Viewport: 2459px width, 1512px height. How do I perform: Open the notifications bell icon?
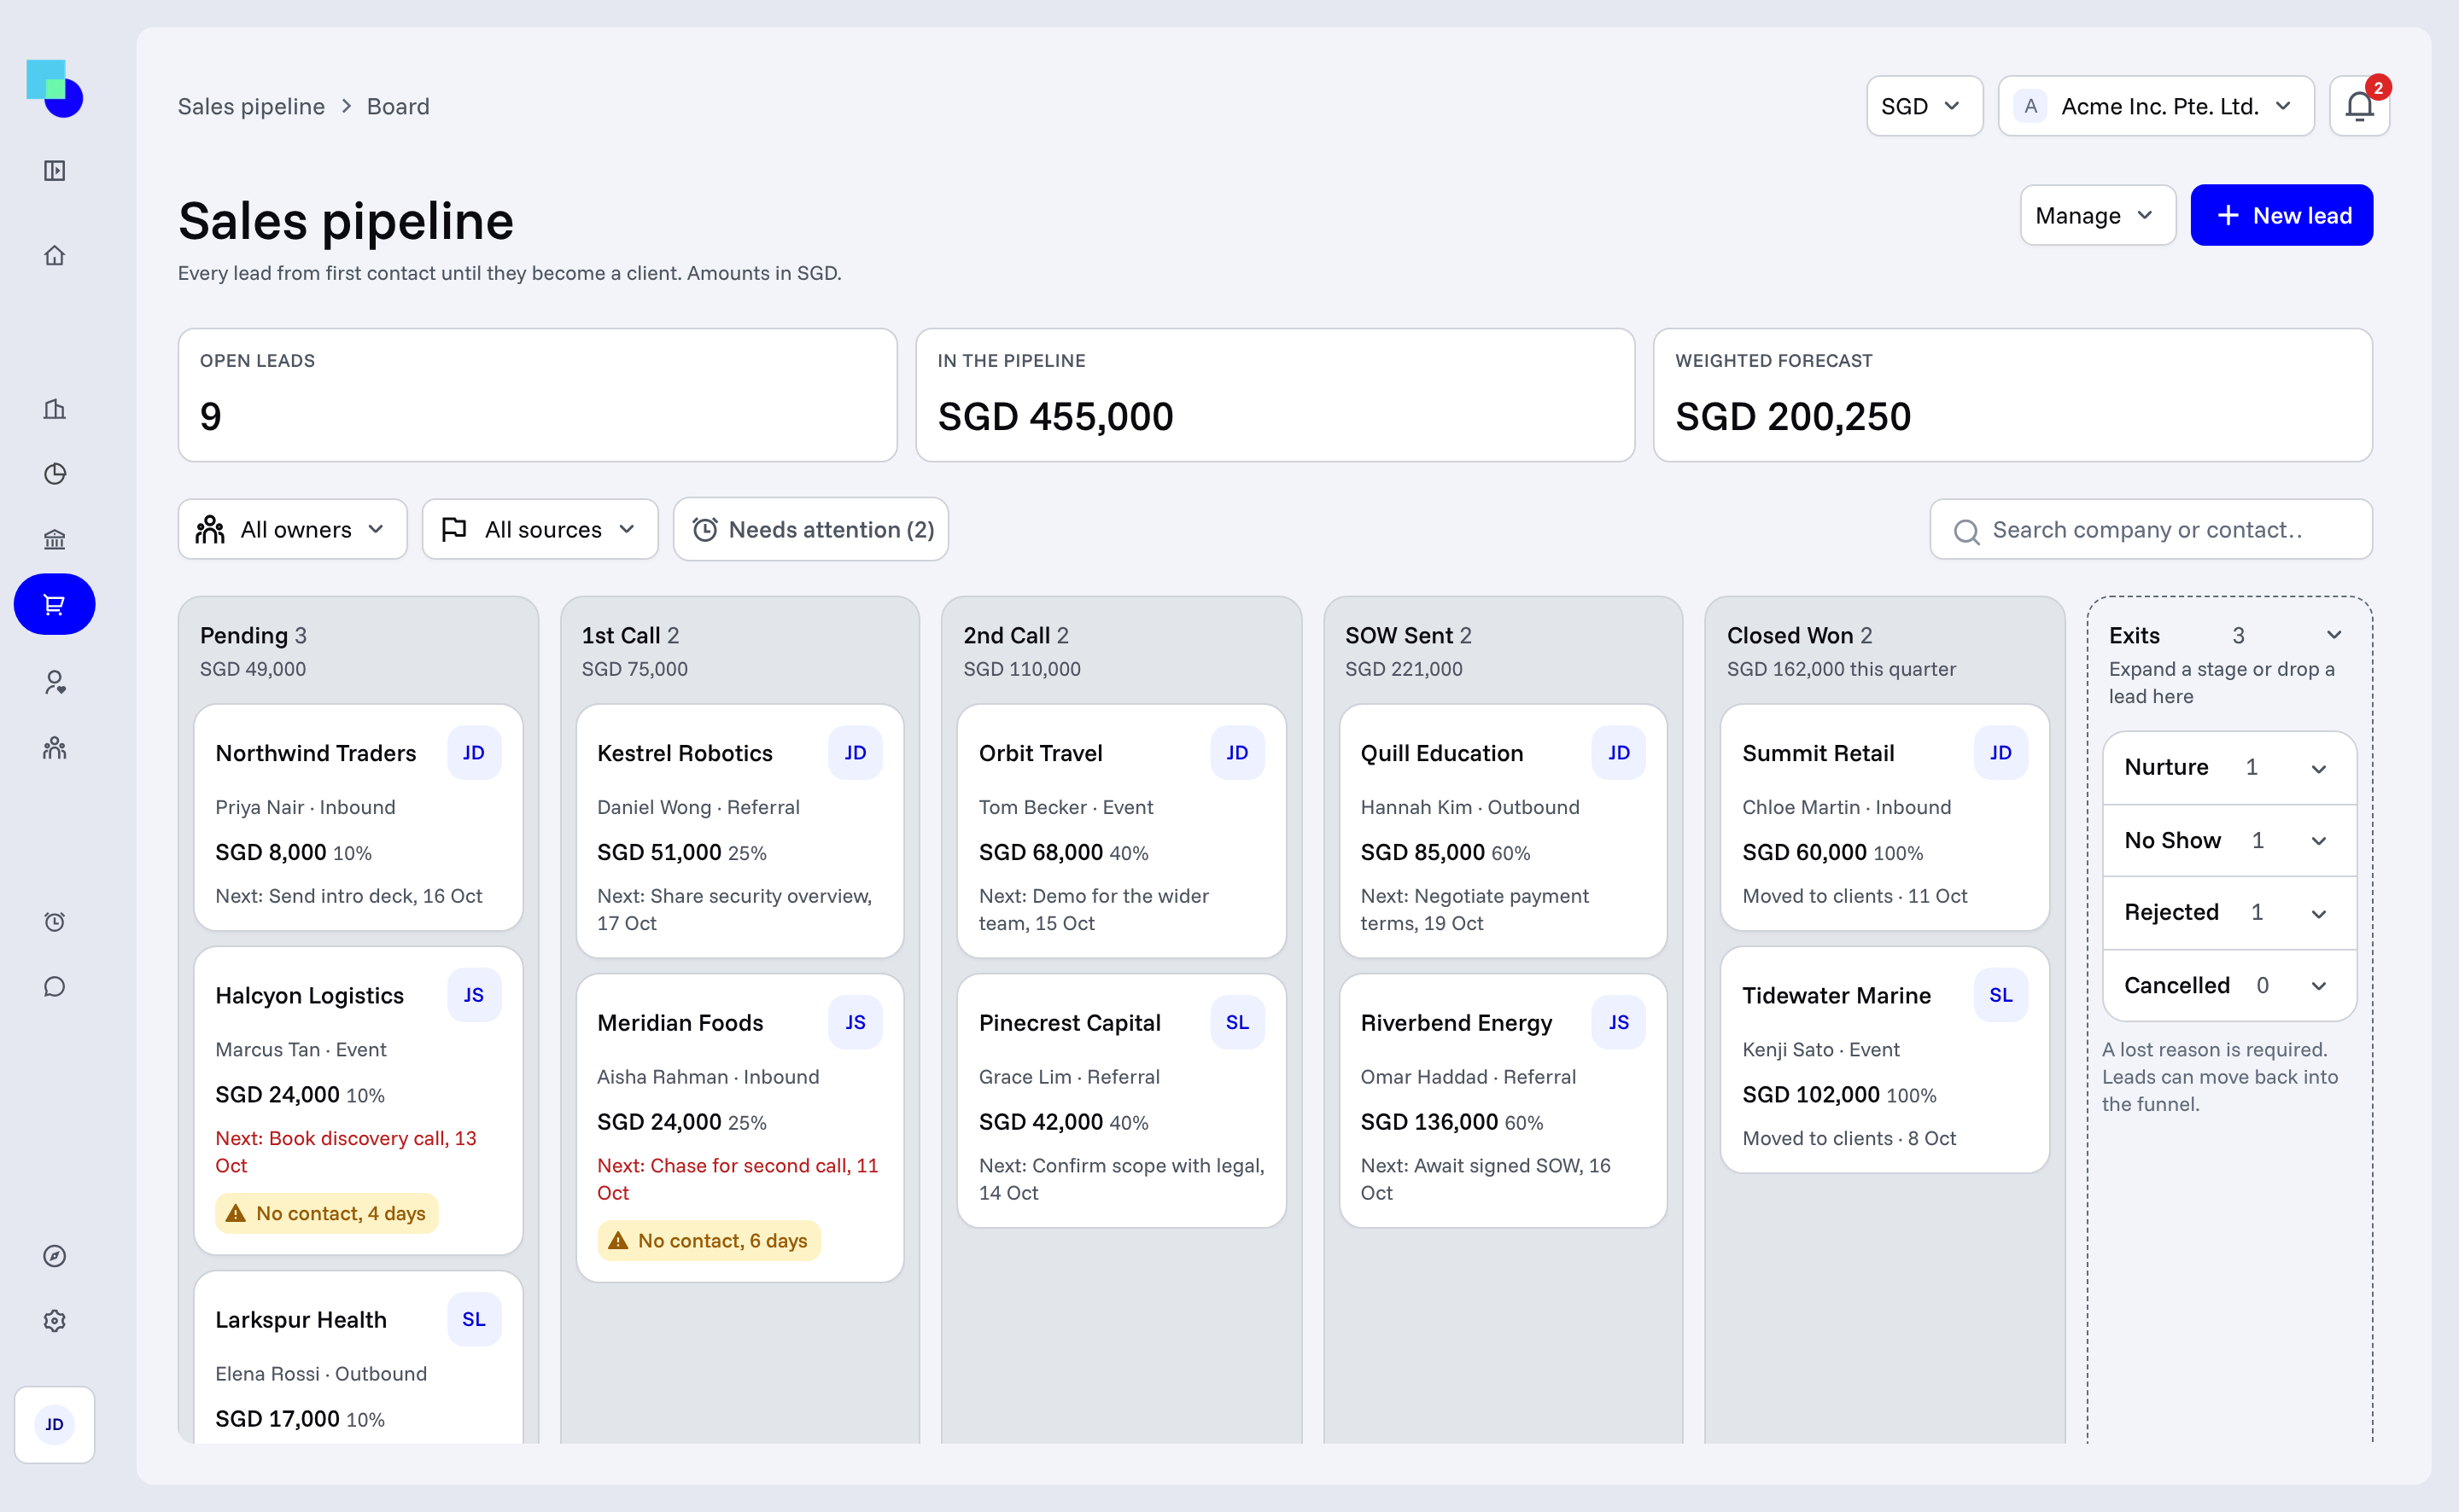coord(2359,106)
